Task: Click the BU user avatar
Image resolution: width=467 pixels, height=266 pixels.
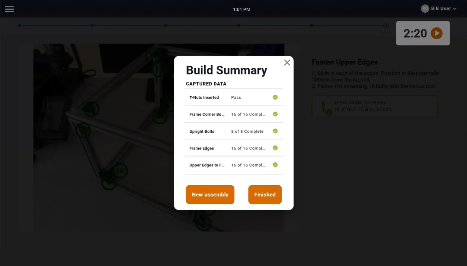Action: 425,9
